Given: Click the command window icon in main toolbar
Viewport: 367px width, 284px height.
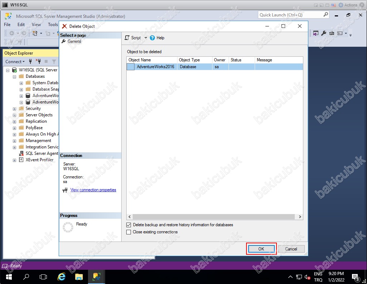Looking at the screenshot, I should click(340, 33).
